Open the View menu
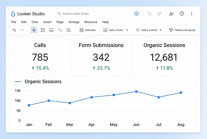This screenshot has height=139, width=207. [x=35, y=22]
